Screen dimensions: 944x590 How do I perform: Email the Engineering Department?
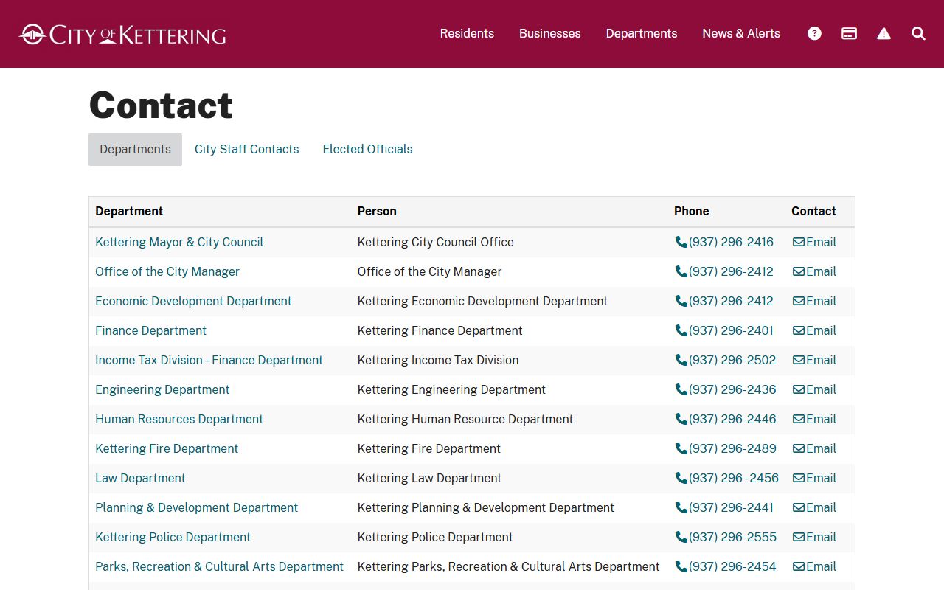click(x=814, y=389)
